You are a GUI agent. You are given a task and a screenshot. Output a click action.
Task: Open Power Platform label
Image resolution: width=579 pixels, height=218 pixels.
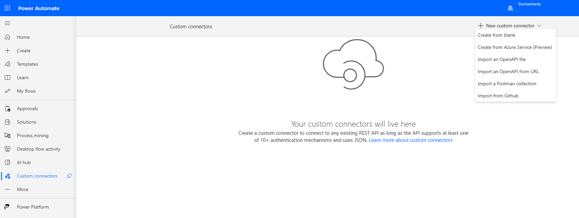pyautogui.click(x=33, y=207)
